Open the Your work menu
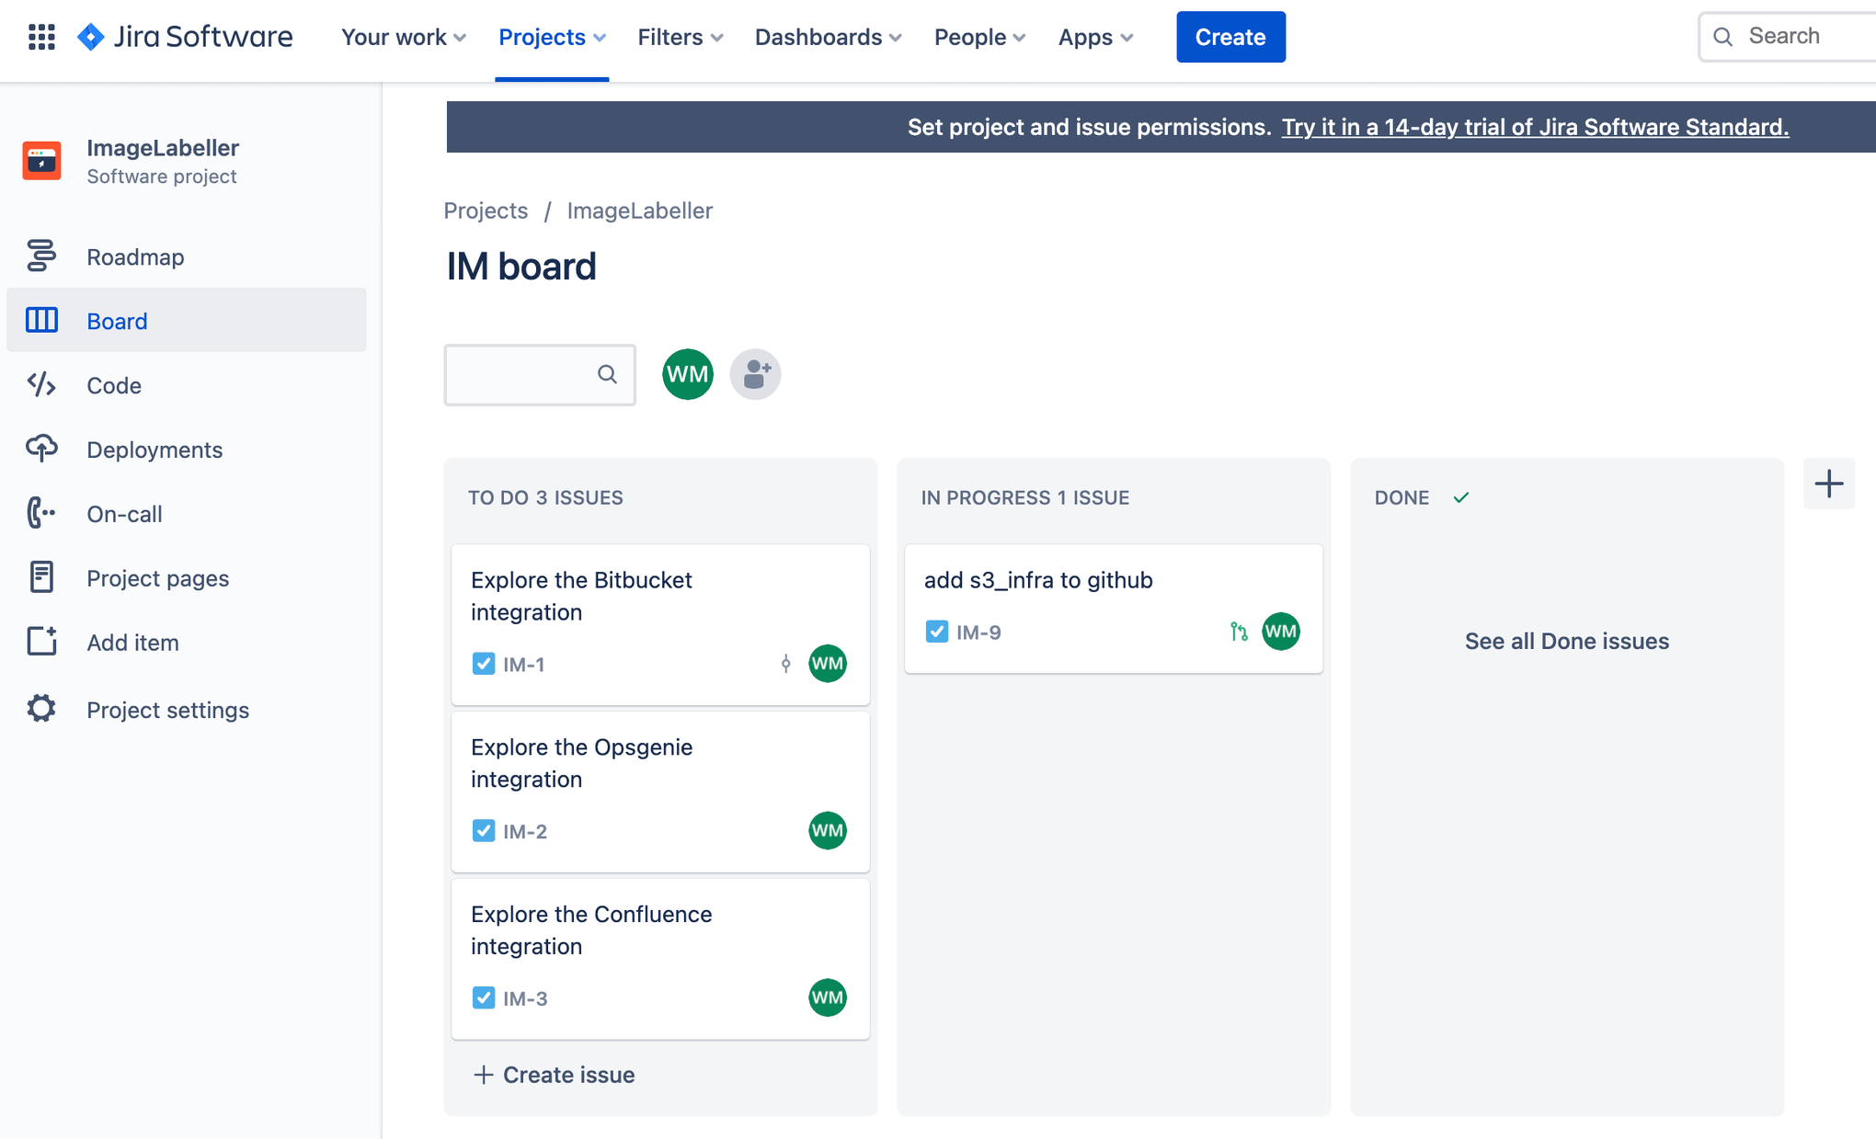 [x=401, y=36]
